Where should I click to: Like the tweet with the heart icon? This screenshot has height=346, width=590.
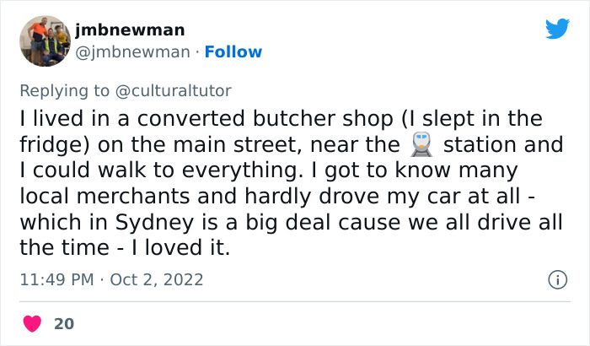point(33,324)
